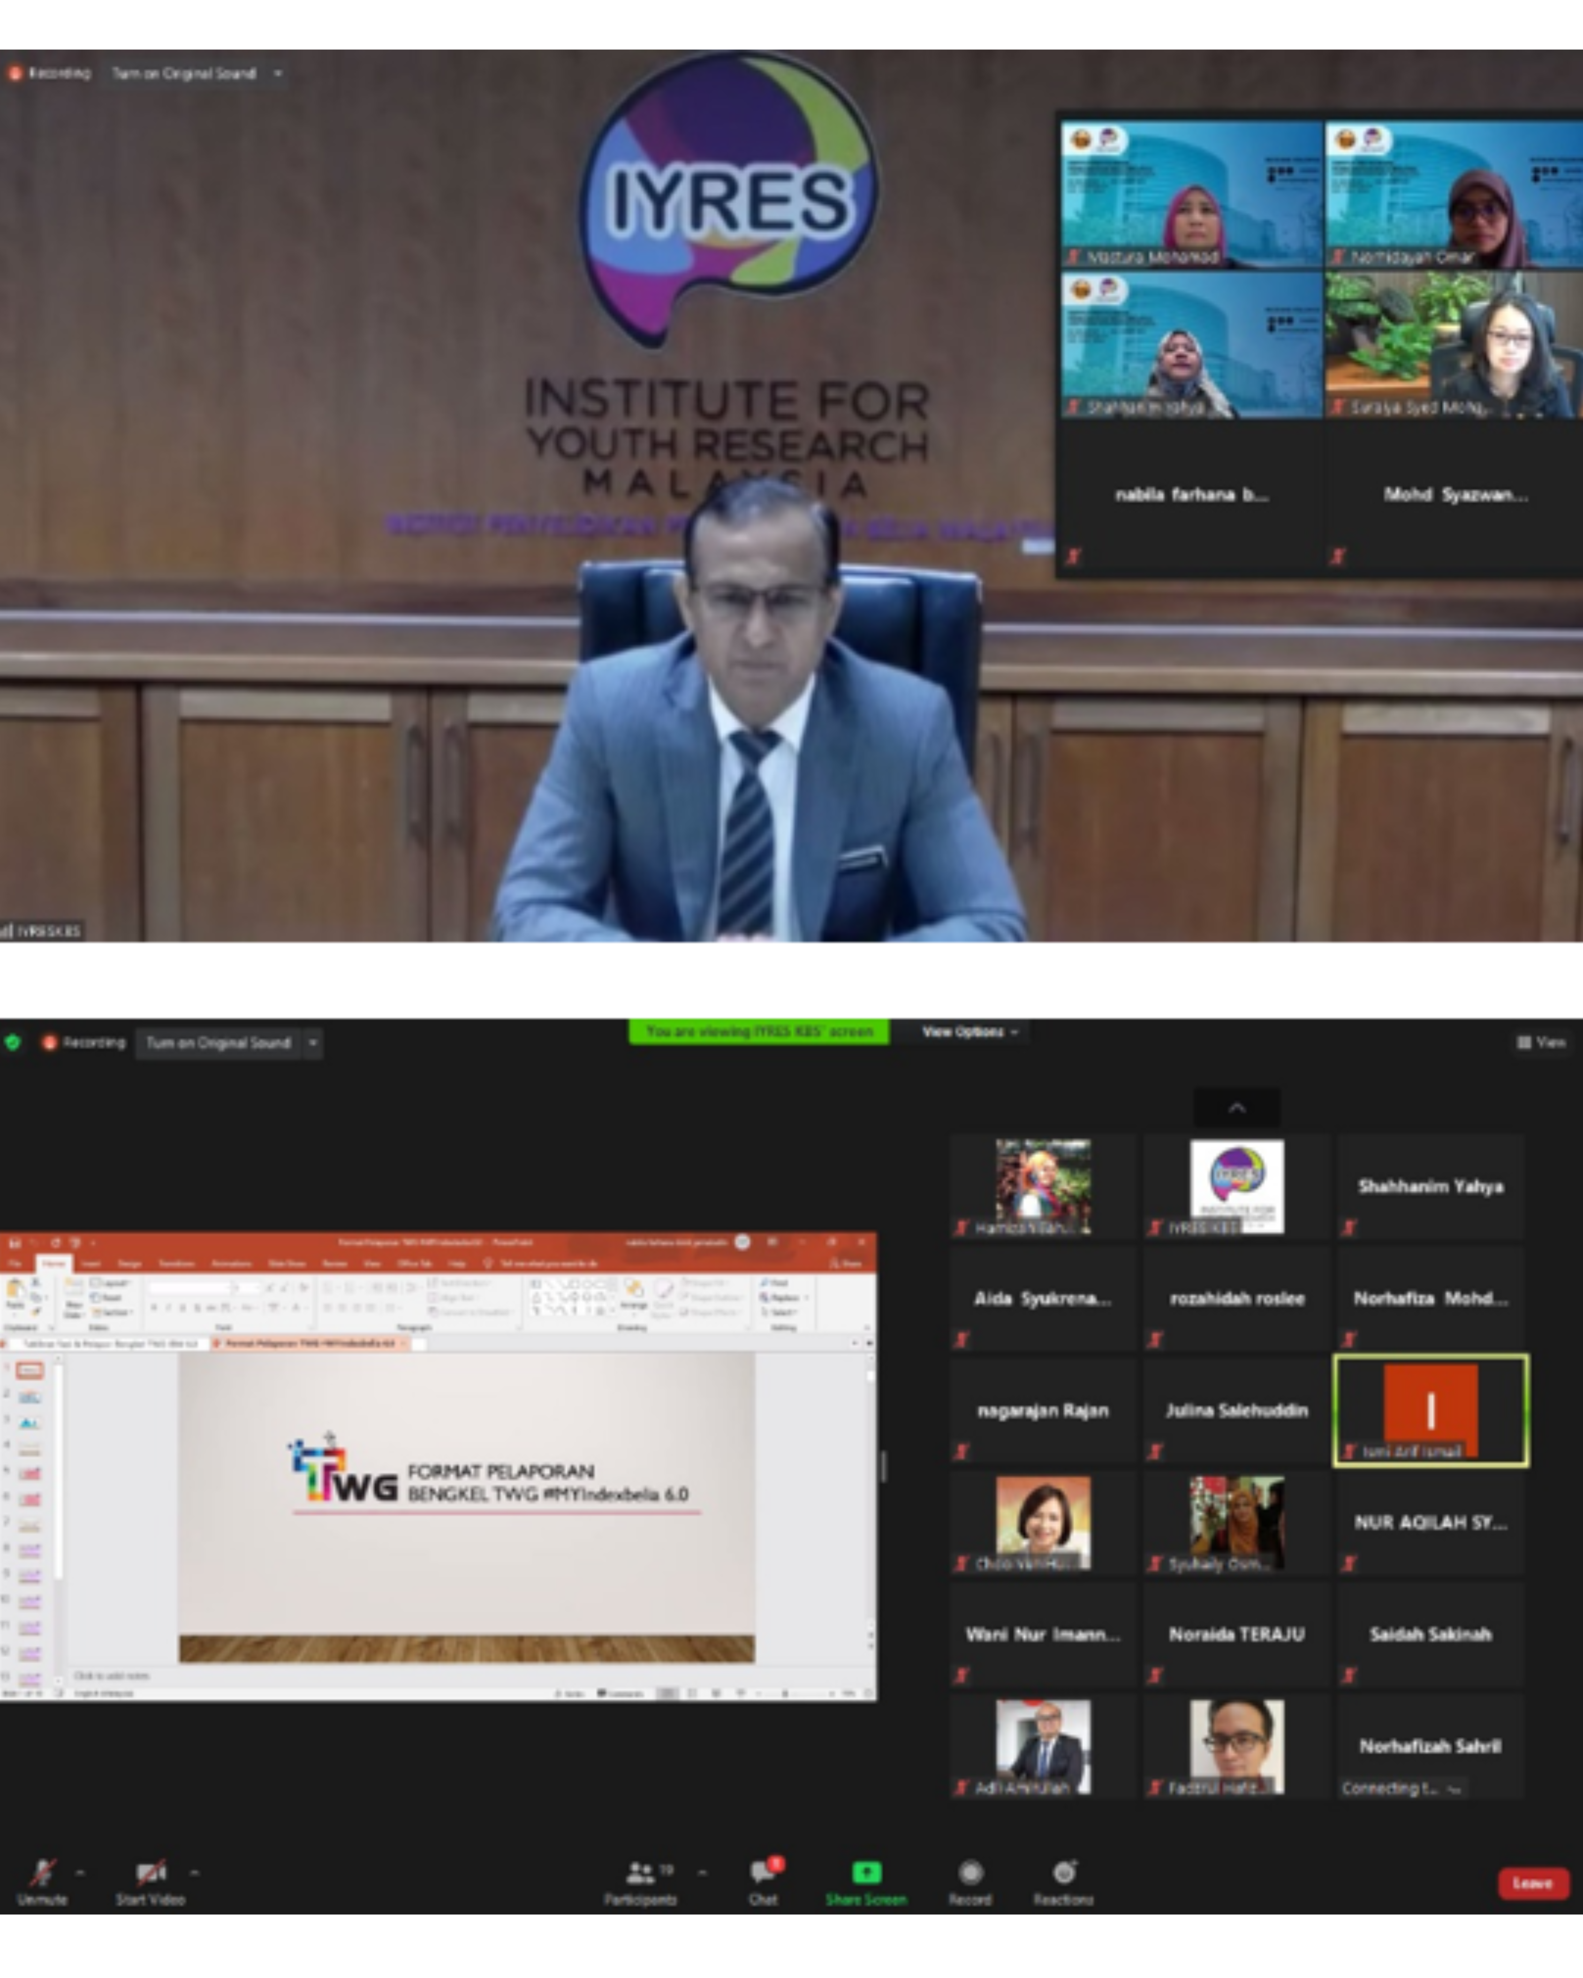Click 'You are viewing IYRES KBS' screen' banner
Viewport: 1583px width, 1978px height.
coord(759,1031)
